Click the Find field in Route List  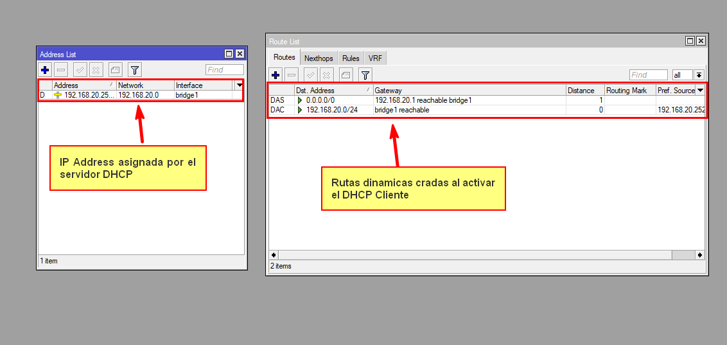pyautogui.click(x=648, y=75)
